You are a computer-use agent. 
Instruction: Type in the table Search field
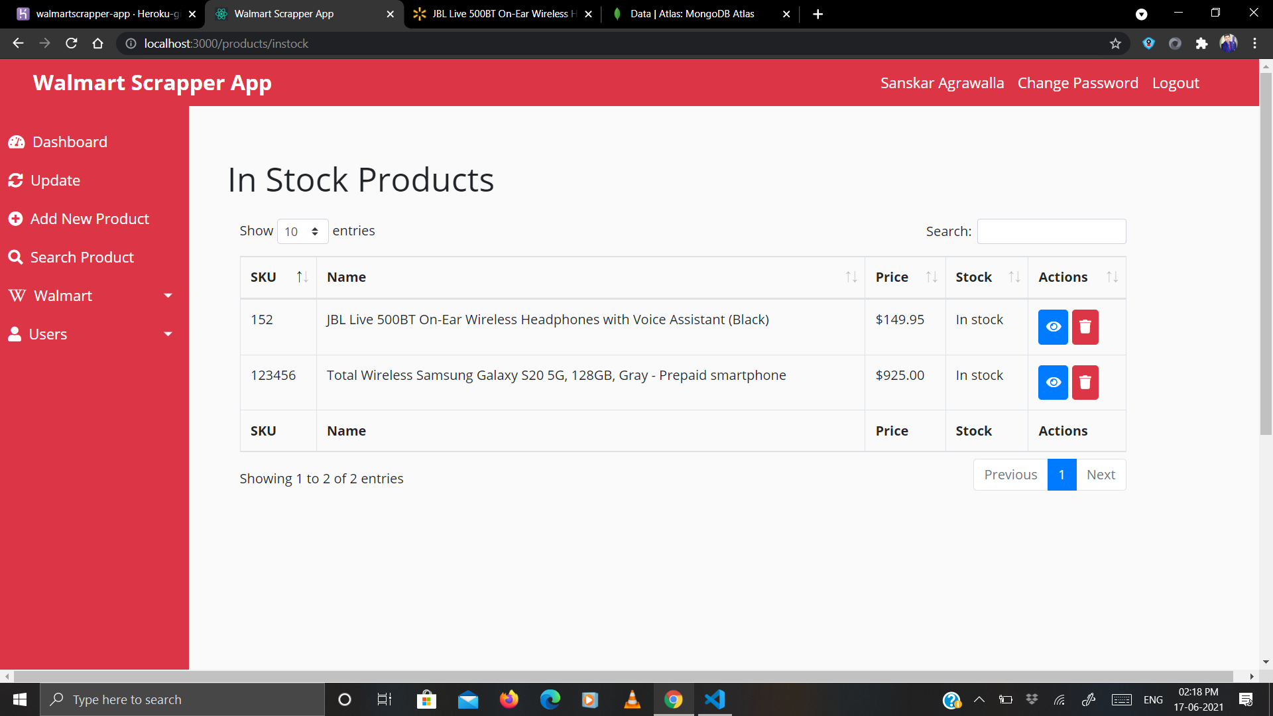point(1052,231)
